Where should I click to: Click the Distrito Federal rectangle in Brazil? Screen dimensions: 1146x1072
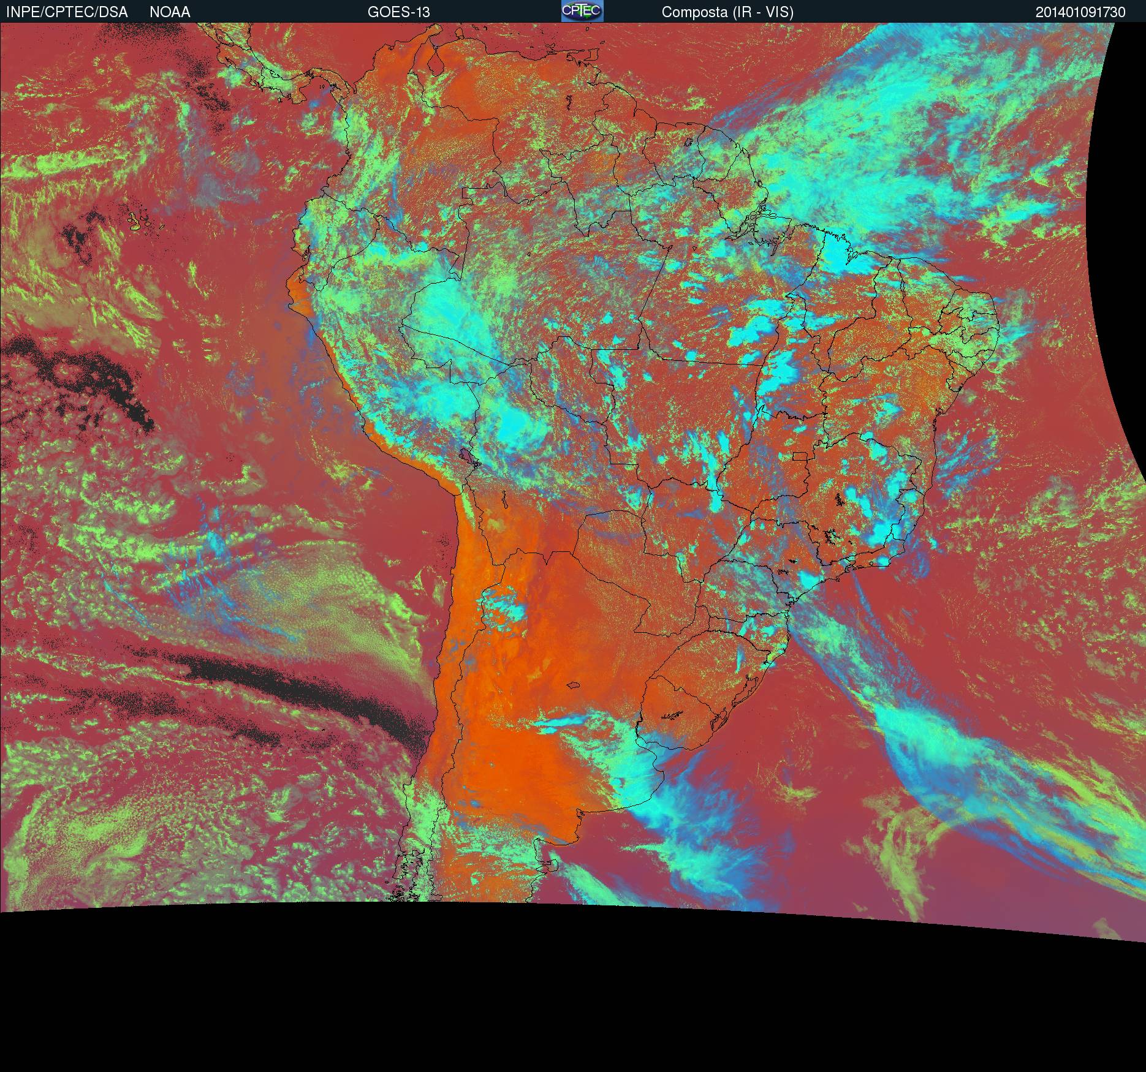tap(799, 456)
